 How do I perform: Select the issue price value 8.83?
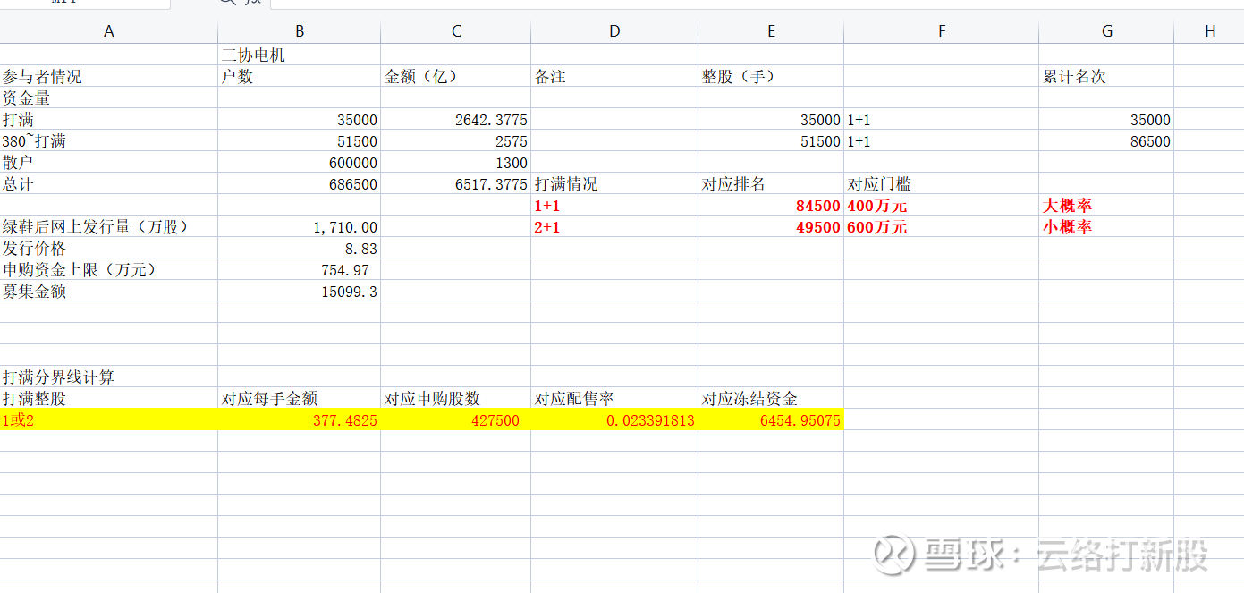pos(300,248)
